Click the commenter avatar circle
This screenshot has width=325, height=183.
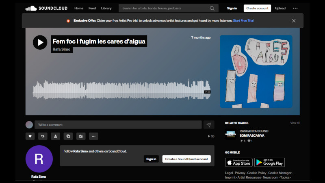click(29, 125)
